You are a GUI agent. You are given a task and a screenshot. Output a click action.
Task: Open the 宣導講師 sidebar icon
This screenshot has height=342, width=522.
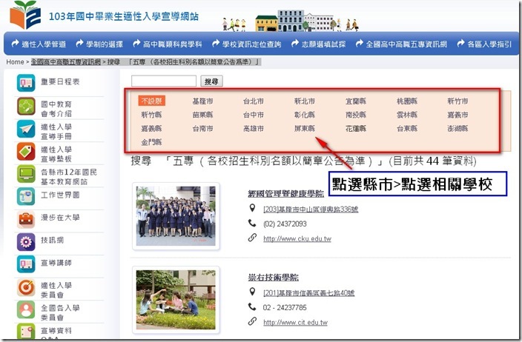click(x=26, y=264)
